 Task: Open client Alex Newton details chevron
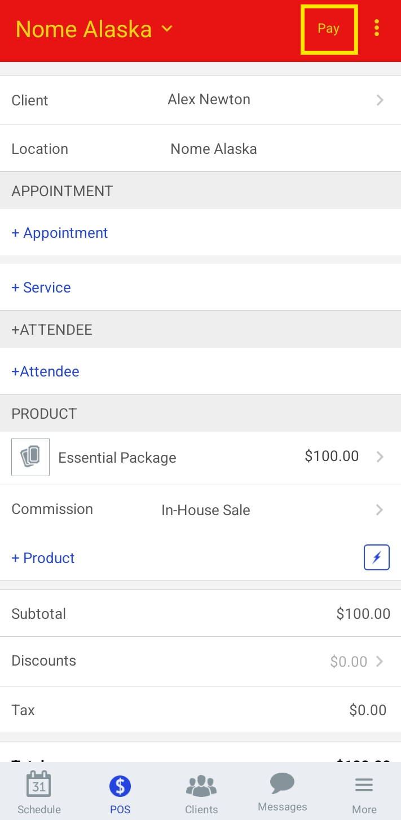380,100
